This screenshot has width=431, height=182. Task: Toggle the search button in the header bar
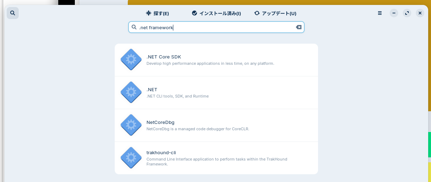(13, 13)
